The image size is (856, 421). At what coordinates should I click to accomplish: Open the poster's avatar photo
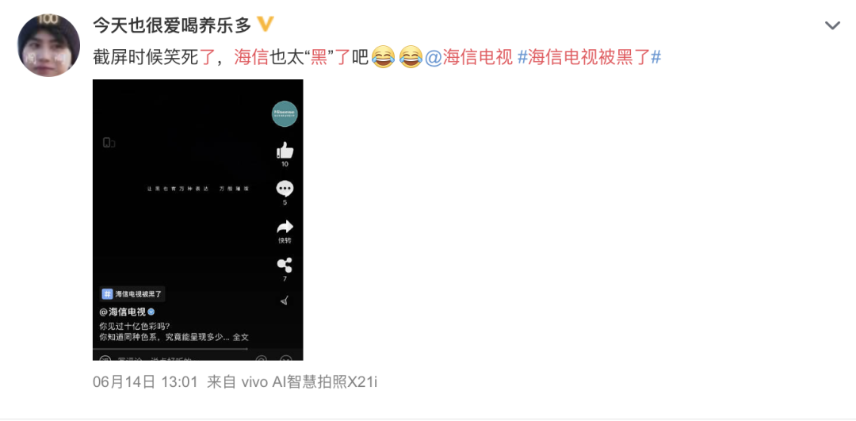(x=48, y=45)
